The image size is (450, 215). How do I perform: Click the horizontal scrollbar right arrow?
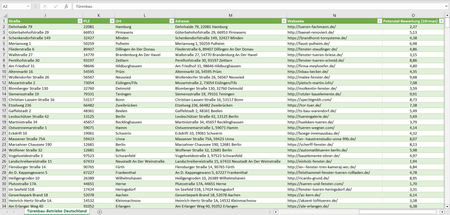point(442,212)
